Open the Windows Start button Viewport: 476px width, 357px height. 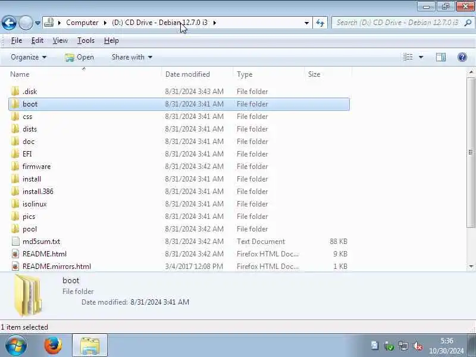16,346
